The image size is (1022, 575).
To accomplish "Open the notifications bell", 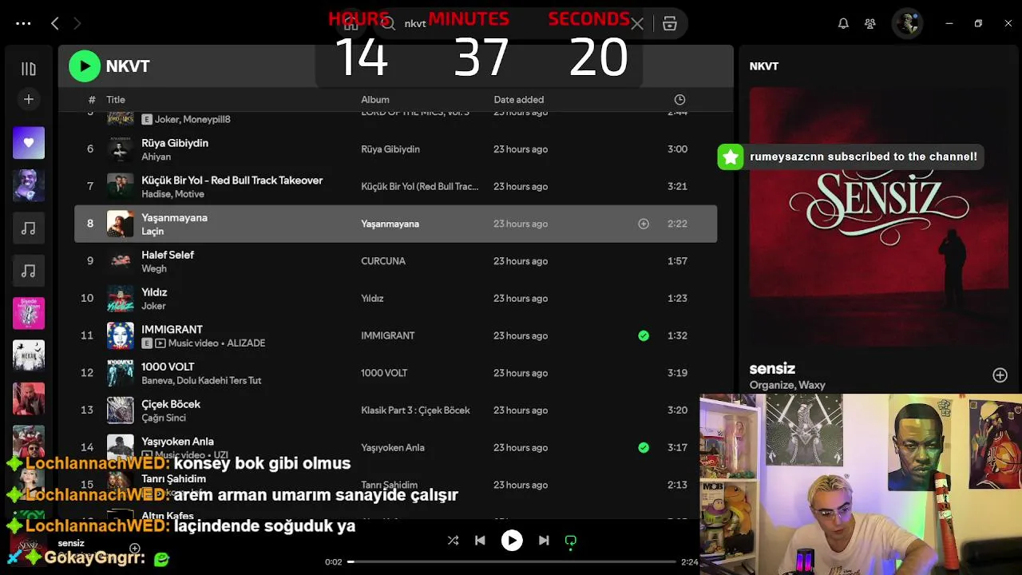I will coord(843,24).
